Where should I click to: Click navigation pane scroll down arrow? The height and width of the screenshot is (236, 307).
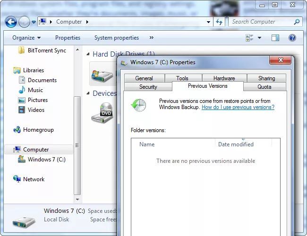(x=77, y=199)
